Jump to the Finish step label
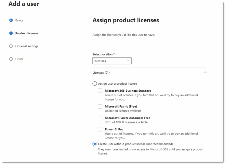The image size is (226, 165). click(19, 59)
